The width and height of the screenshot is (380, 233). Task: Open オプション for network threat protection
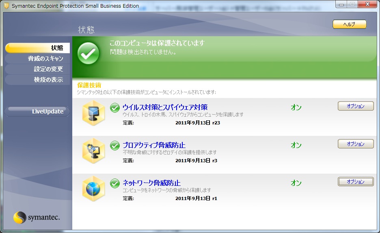[x=356, y=182]
